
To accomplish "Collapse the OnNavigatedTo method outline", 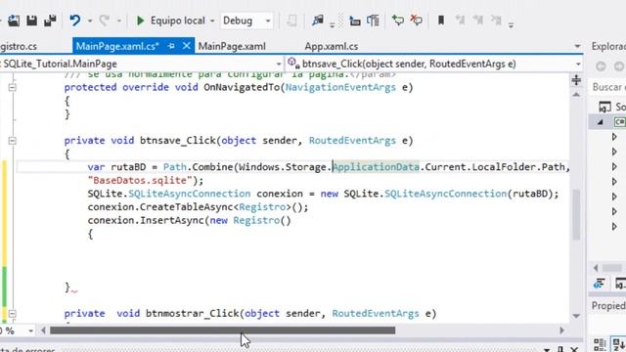I will 13,87.
